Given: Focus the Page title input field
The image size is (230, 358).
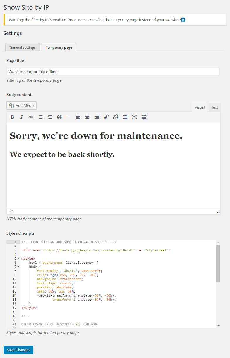Looking at the screenshot, I should 113,72.
